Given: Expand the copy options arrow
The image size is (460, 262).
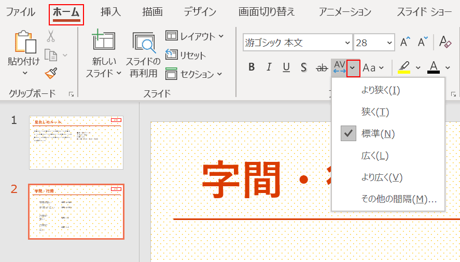Looking at the screenshot, I should (65, 55).
